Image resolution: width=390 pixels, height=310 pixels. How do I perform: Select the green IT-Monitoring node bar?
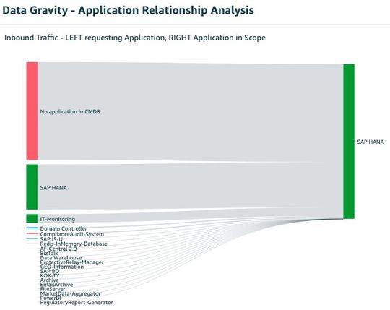tap(32, 218)
